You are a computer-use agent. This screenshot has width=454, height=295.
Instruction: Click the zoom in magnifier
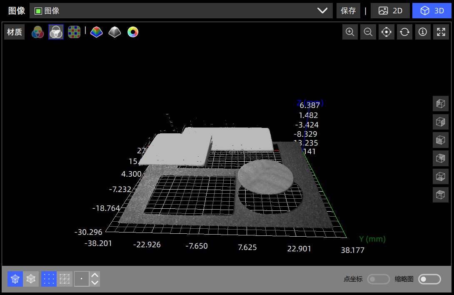(350, 32)
